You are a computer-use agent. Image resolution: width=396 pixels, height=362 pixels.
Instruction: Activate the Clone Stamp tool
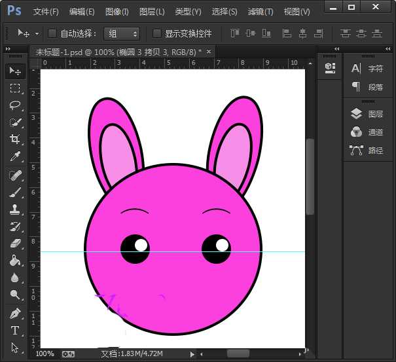click(x=14, y=209)
